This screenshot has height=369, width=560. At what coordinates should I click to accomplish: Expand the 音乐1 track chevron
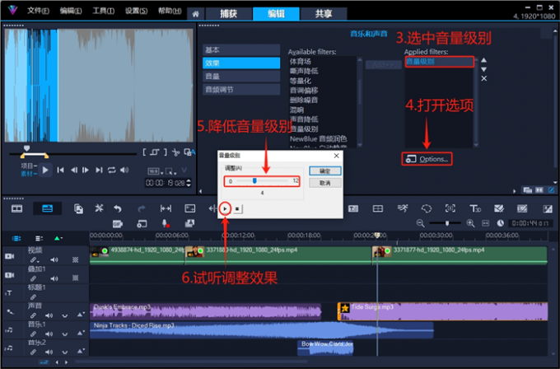click(64, 334)
